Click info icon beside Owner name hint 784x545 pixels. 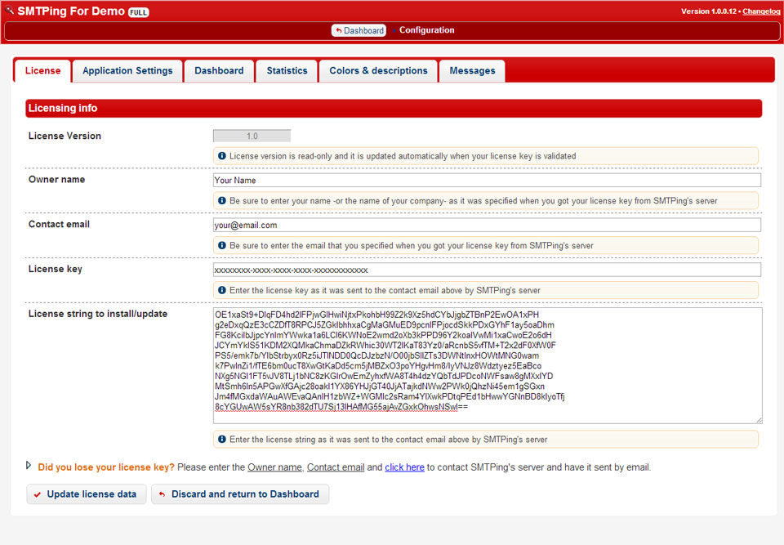click(x=221, y=201)
